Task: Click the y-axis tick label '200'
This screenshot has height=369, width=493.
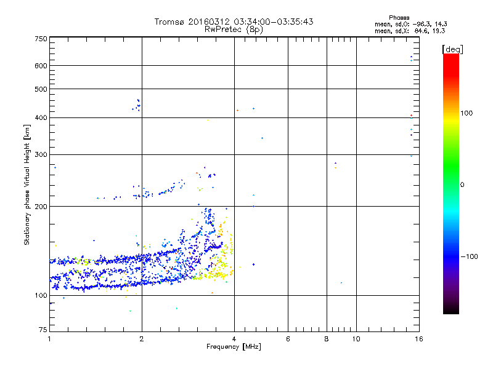Action: tap(41, 207)
